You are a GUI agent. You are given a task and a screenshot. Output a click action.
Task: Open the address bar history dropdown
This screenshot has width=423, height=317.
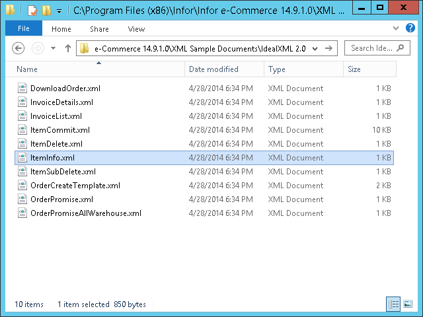pos(314,48)
